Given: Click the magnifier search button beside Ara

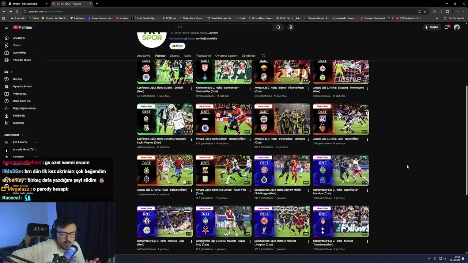Looking at the screenshot, I should coord(278,27).
